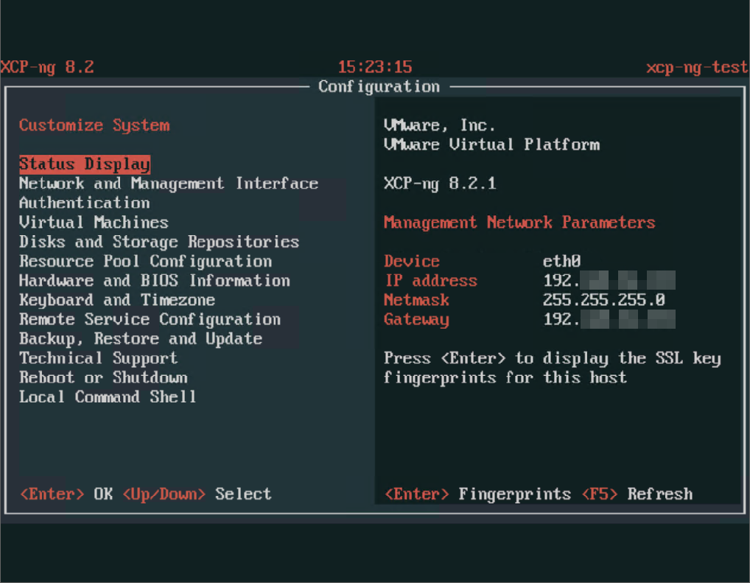The image size is (750, 583).
Task: Choose Remote Service Configuration
Action: (x=150, y=319)
